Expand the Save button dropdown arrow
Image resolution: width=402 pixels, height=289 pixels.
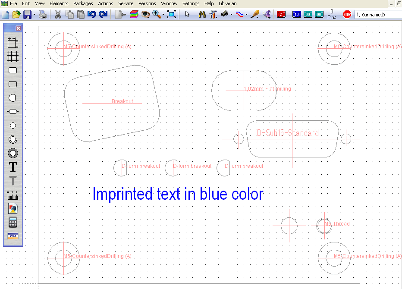(34, 15)
